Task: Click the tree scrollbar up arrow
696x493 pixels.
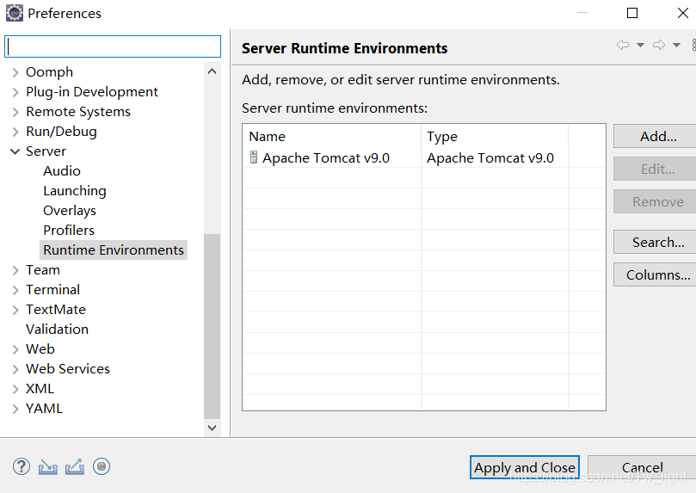Action: [212, 71]
